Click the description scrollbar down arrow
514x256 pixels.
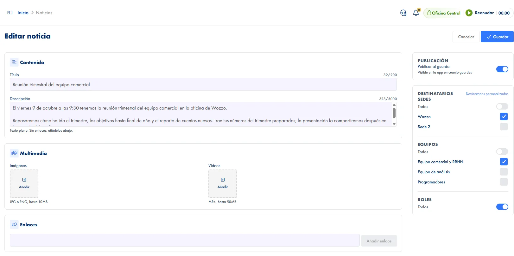coord(394,124)
